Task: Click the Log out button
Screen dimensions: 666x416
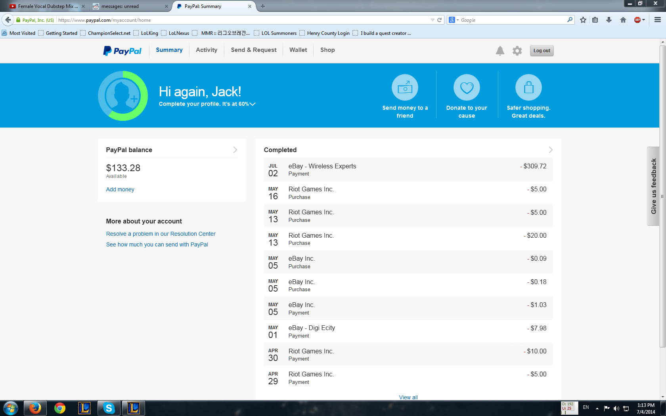Action: [x=542, y=51]
